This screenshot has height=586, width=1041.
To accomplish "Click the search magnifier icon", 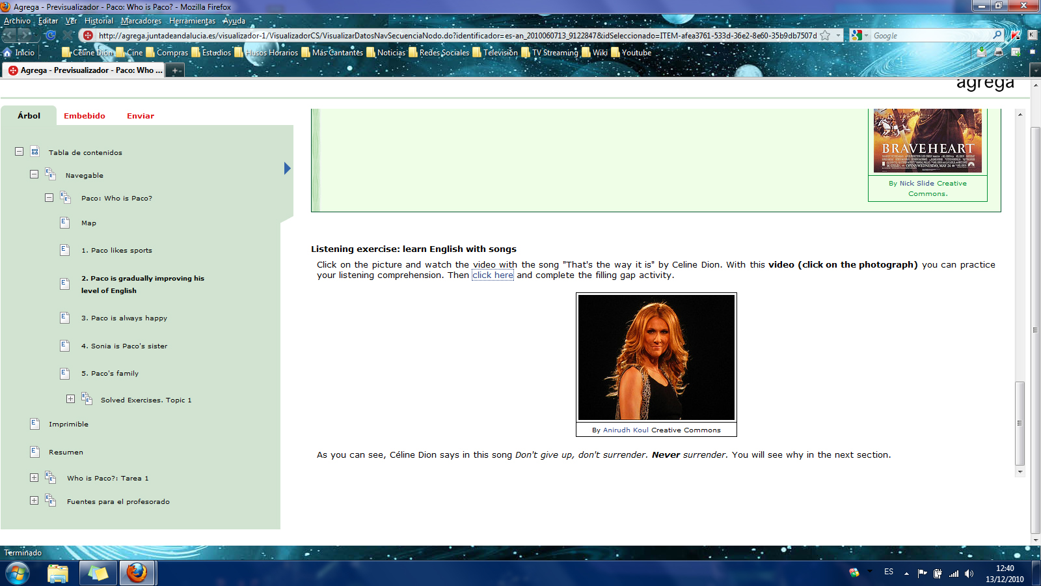I will coord(997,35).
